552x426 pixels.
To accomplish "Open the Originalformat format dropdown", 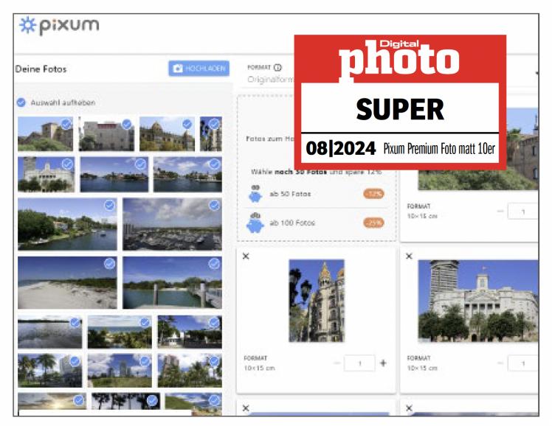I will pyautogui.click(x=270, y=80).
